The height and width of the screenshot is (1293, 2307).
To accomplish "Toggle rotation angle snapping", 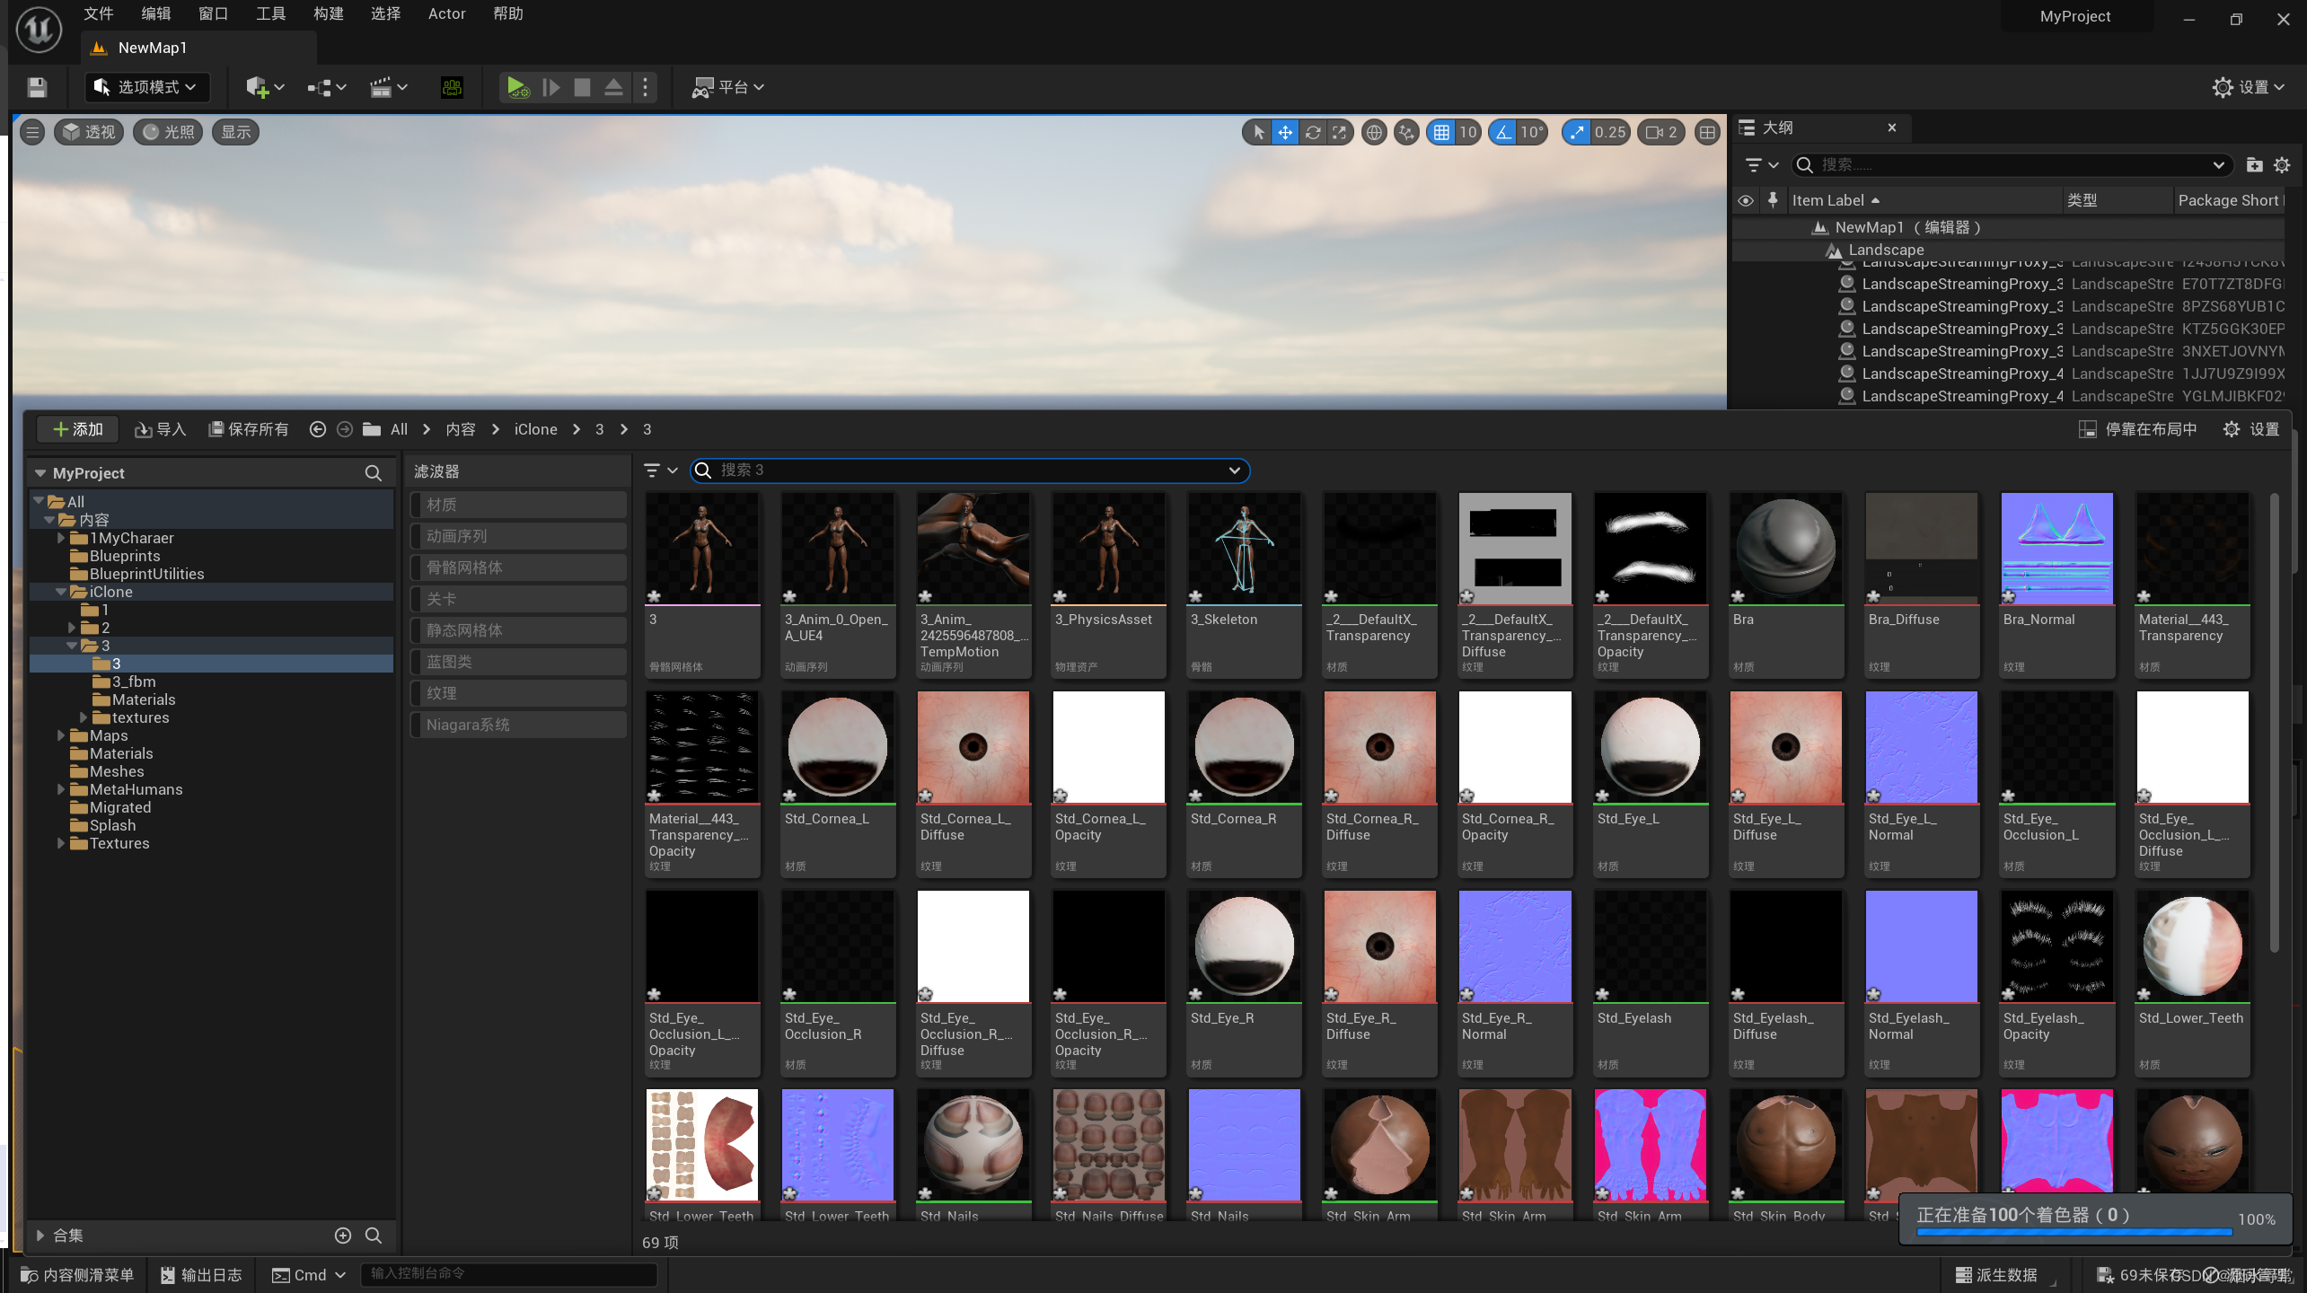I will click(1502, 133).
